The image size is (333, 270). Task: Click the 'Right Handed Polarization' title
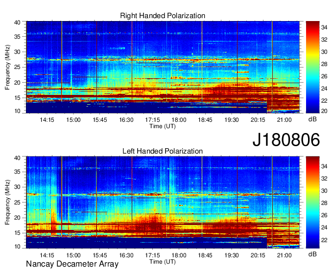tap(163, 16)
